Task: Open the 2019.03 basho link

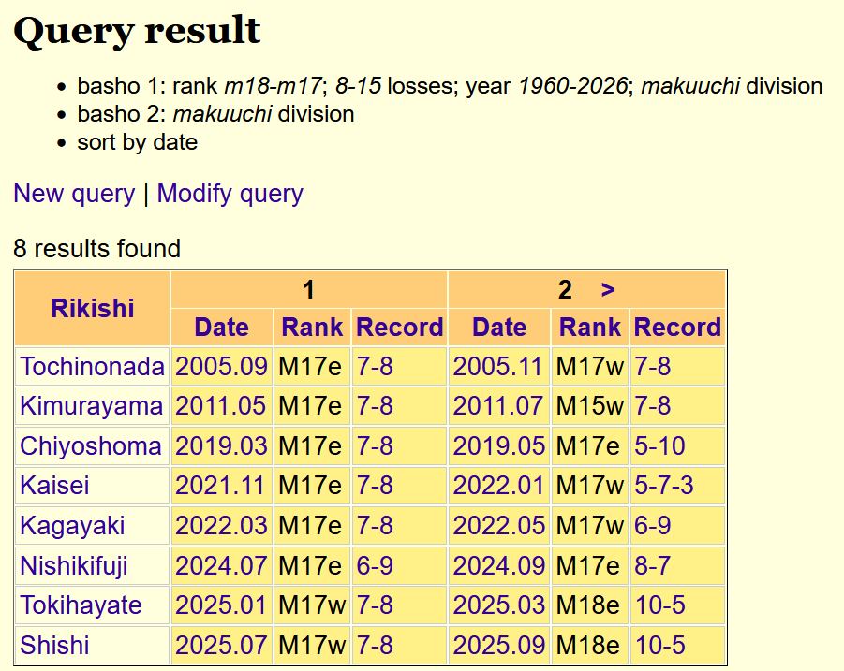Action: pos(221,446)
